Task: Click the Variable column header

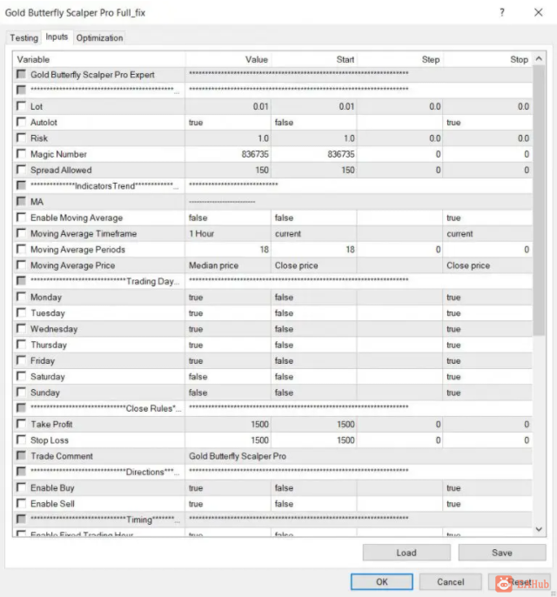Action: 99,59
